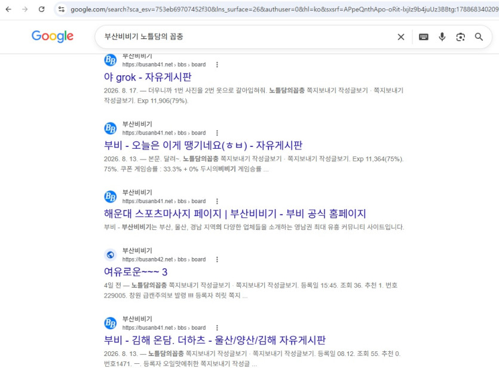Click the Google logo

tap(53, 36)
